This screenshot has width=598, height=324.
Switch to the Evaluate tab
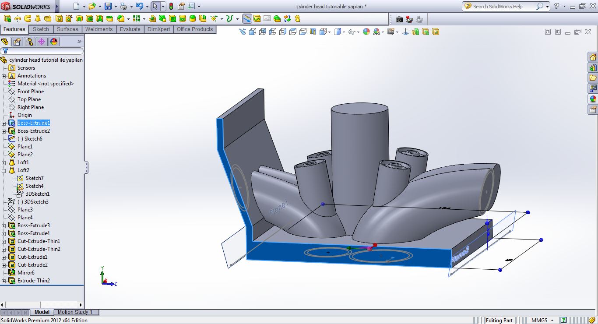pyautogui.click(x=130, y=29)
